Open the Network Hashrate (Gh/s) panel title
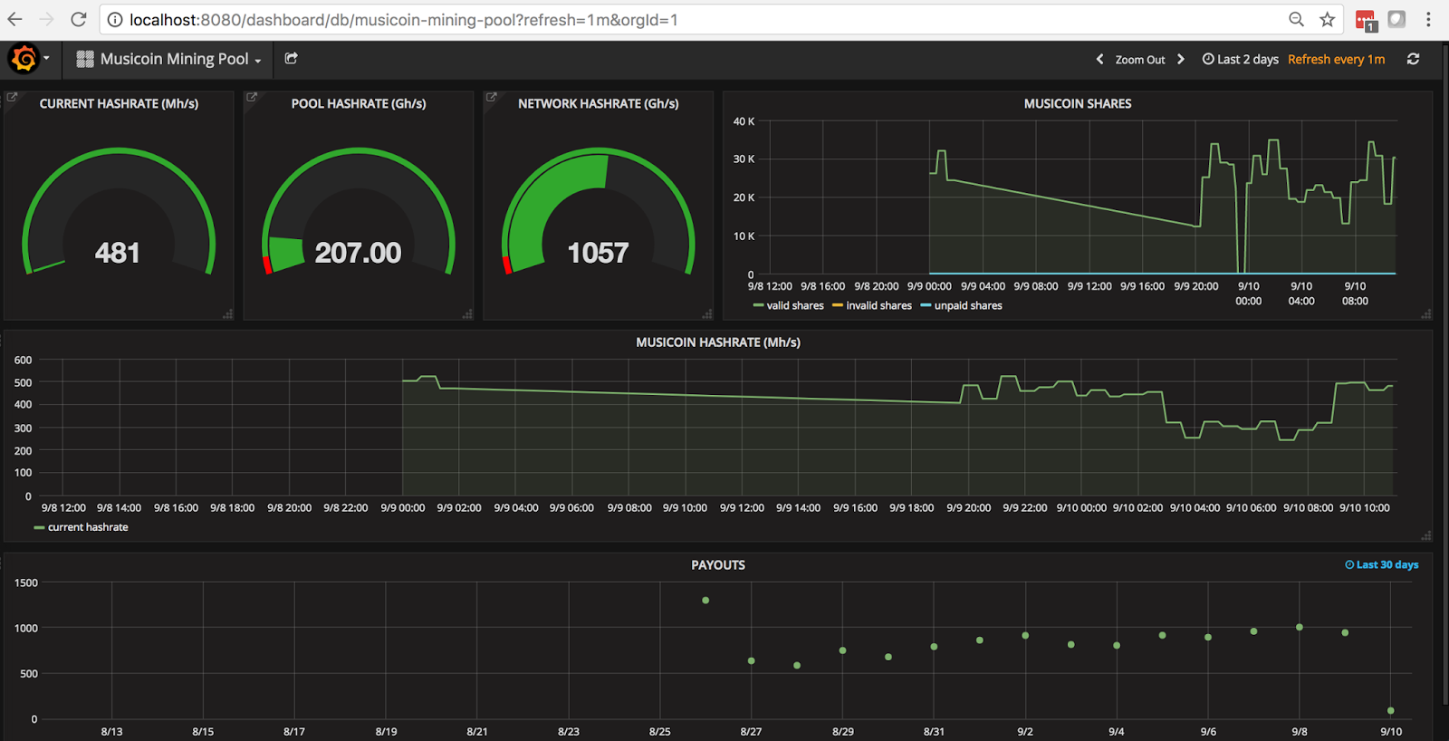The image size is (1449, 741). coord(599,103)
